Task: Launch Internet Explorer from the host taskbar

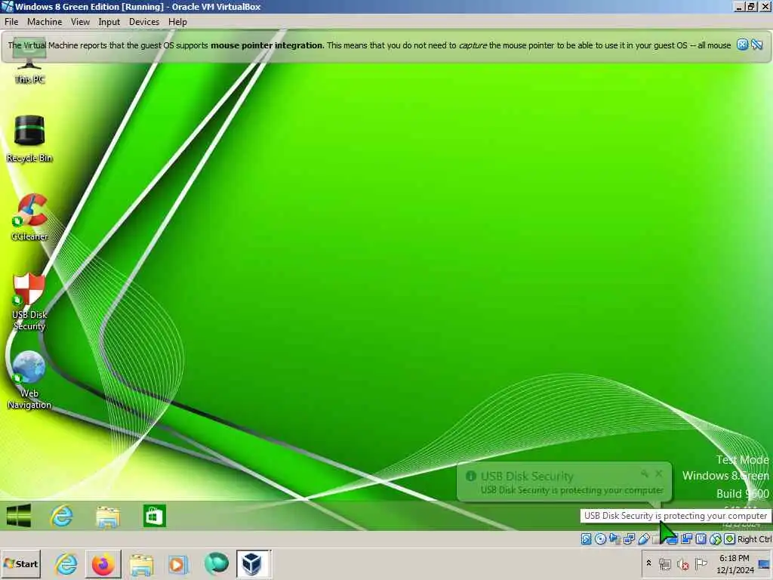Action: click(66, 563)
